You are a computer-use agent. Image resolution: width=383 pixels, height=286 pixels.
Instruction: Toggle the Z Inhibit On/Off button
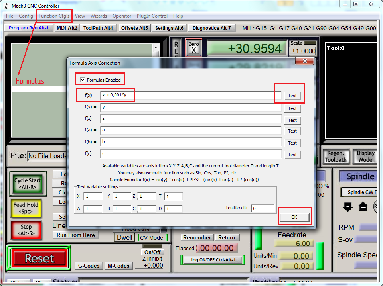[x=152, y=252]
